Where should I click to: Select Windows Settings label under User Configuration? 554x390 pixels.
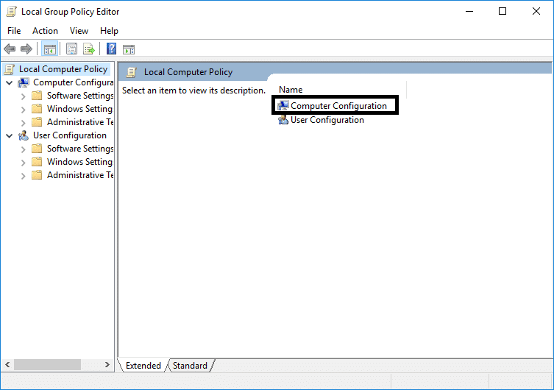click(x=80, y=162)
